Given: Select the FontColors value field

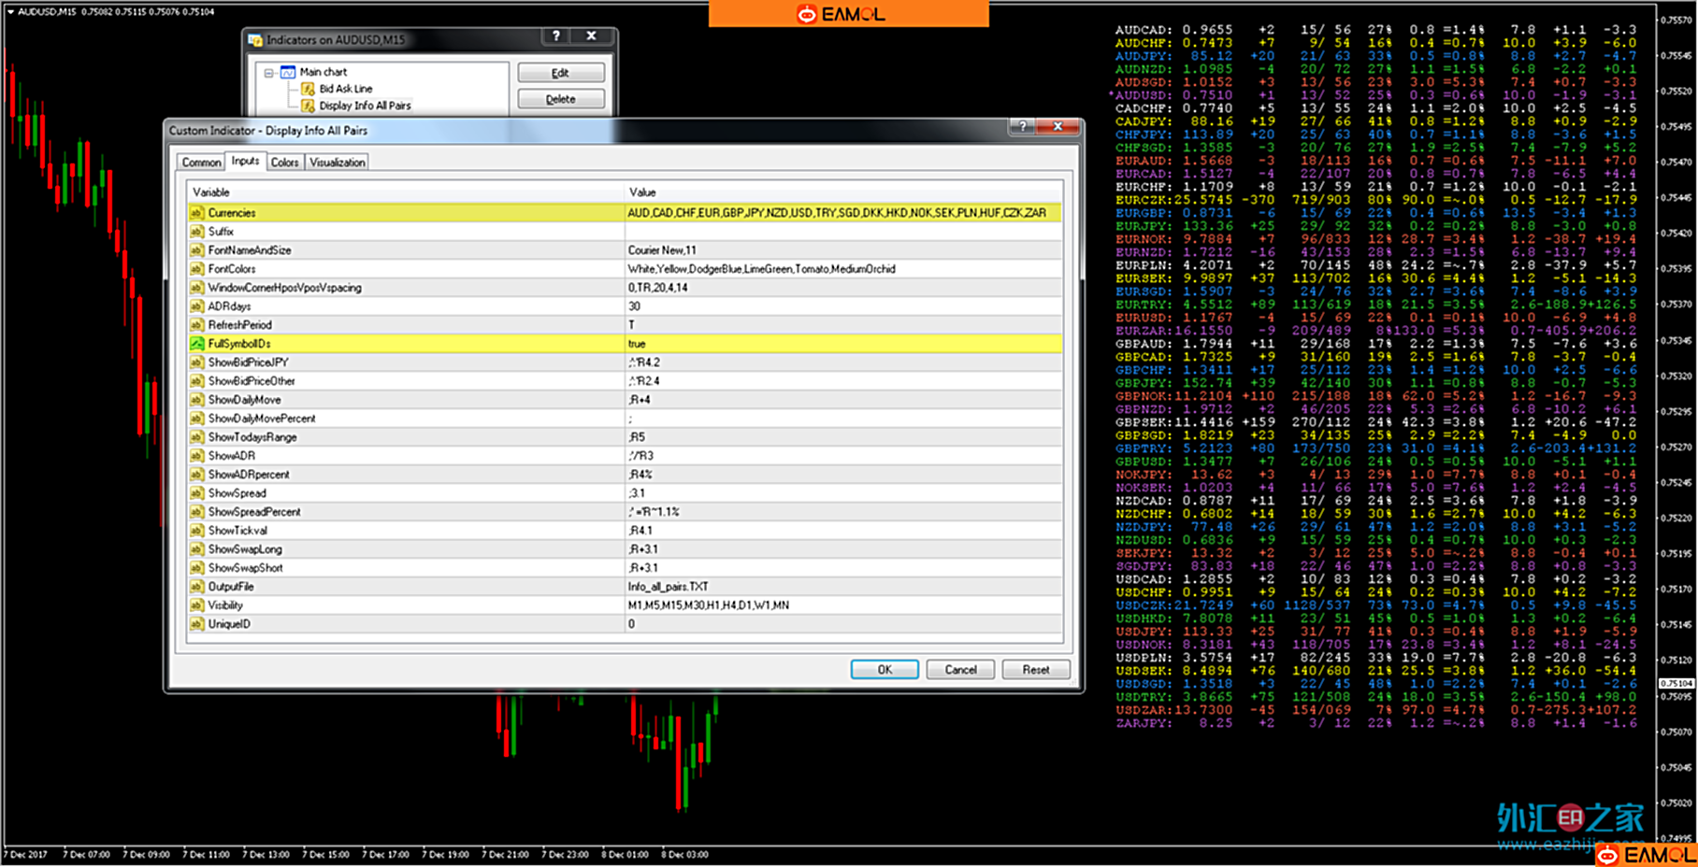Looking at the screenshot, I should pos(842,269).
